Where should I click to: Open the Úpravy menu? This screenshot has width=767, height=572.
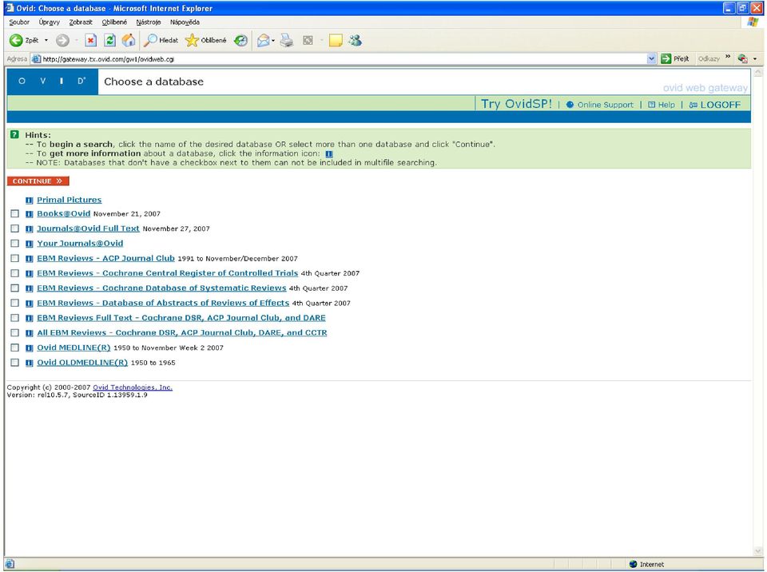tap(50, 22)
